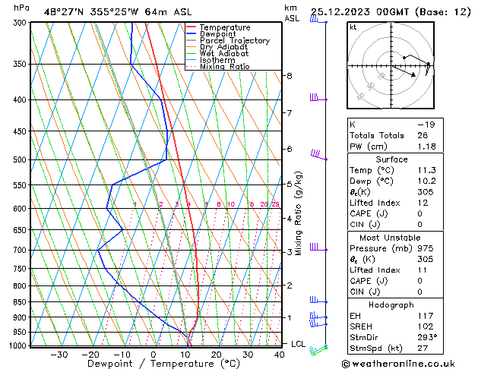Click the LCL label on height axis
Viewport: 478px width, 369px height.
[x=298, y=344]
